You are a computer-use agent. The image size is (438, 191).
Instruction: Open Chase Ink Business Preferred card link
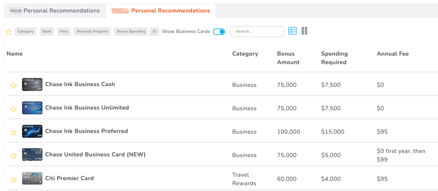click(86, 131)
